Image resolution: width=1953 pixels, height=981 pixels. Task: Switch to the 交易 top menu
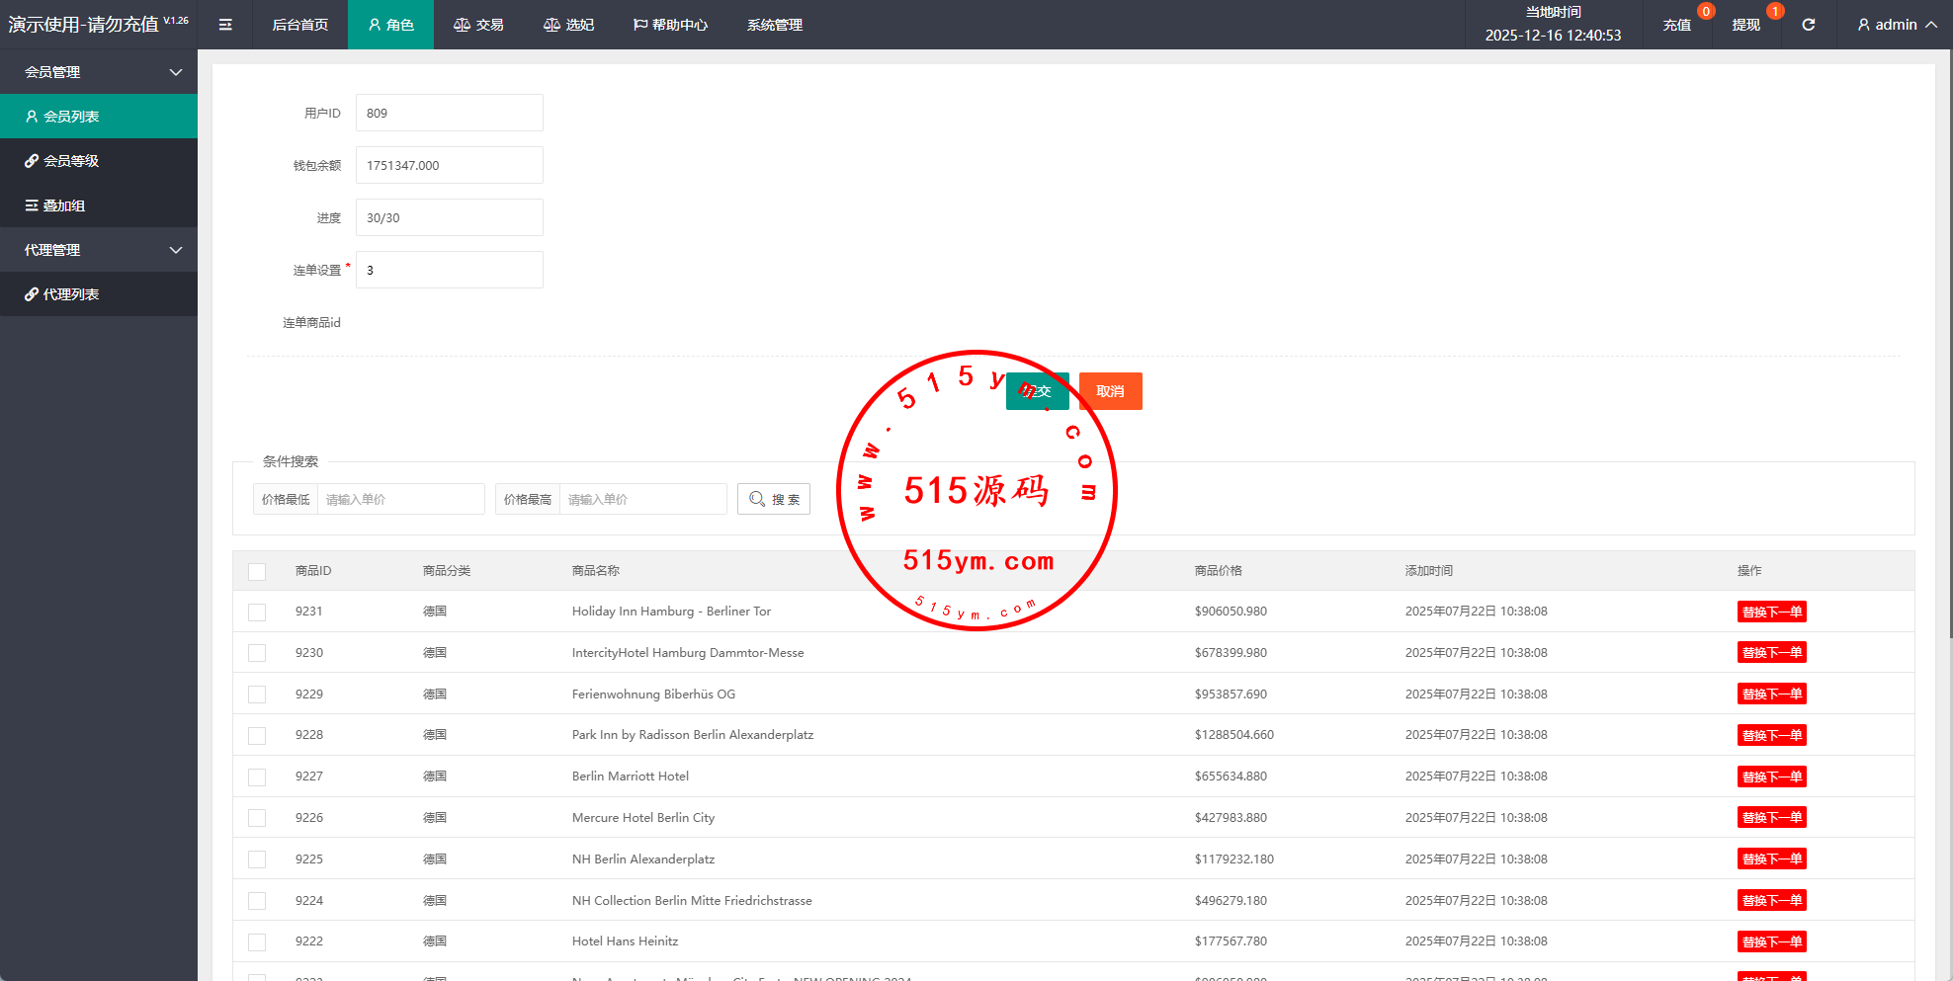478,25
